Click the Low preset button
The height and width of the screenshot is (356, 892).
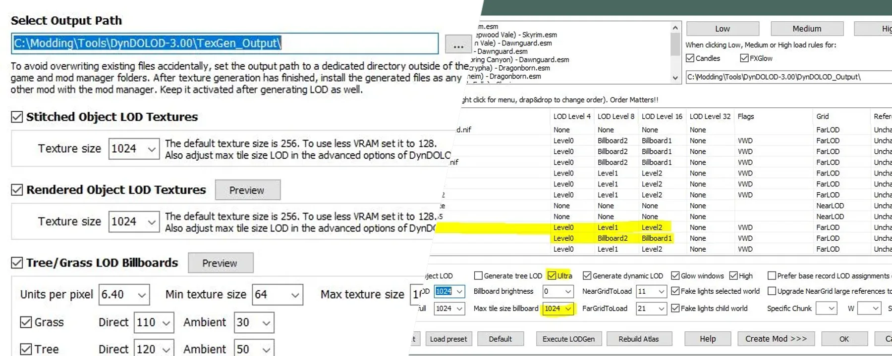[x=723, y=29]
